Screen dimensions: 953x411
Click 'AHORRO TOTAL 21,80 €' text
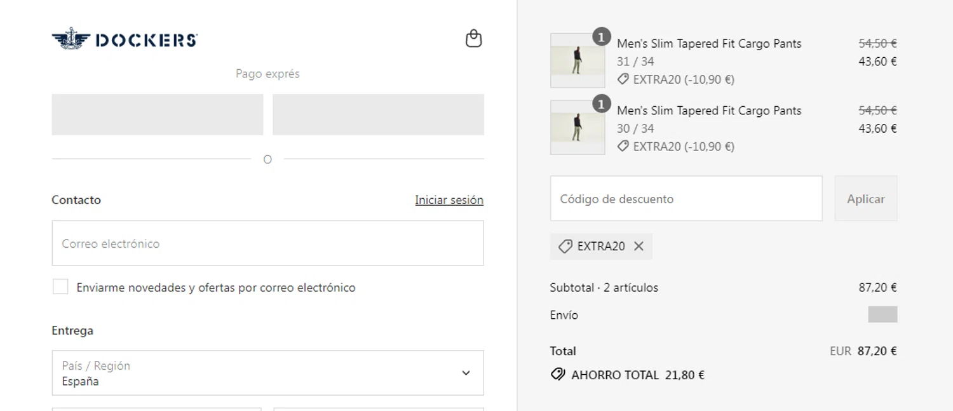pos(638,375)
